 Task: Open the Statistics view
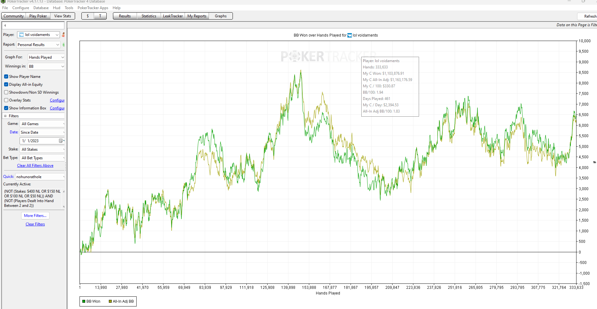(149, 16)
